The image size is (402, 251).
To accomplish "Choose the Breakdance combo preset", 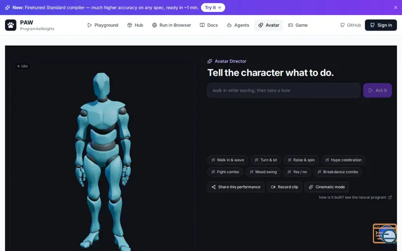I will coord(338,172).
